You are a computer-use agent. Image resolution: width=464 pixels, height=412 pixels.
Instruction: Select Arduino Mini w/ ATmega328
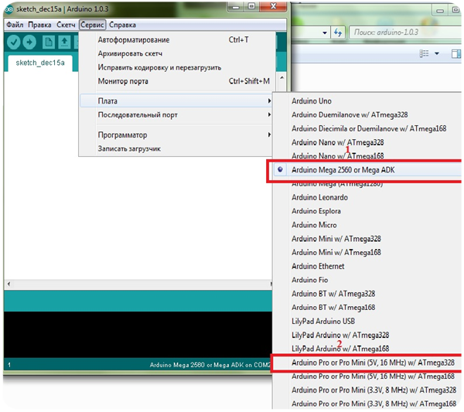[x=367, y=239]
